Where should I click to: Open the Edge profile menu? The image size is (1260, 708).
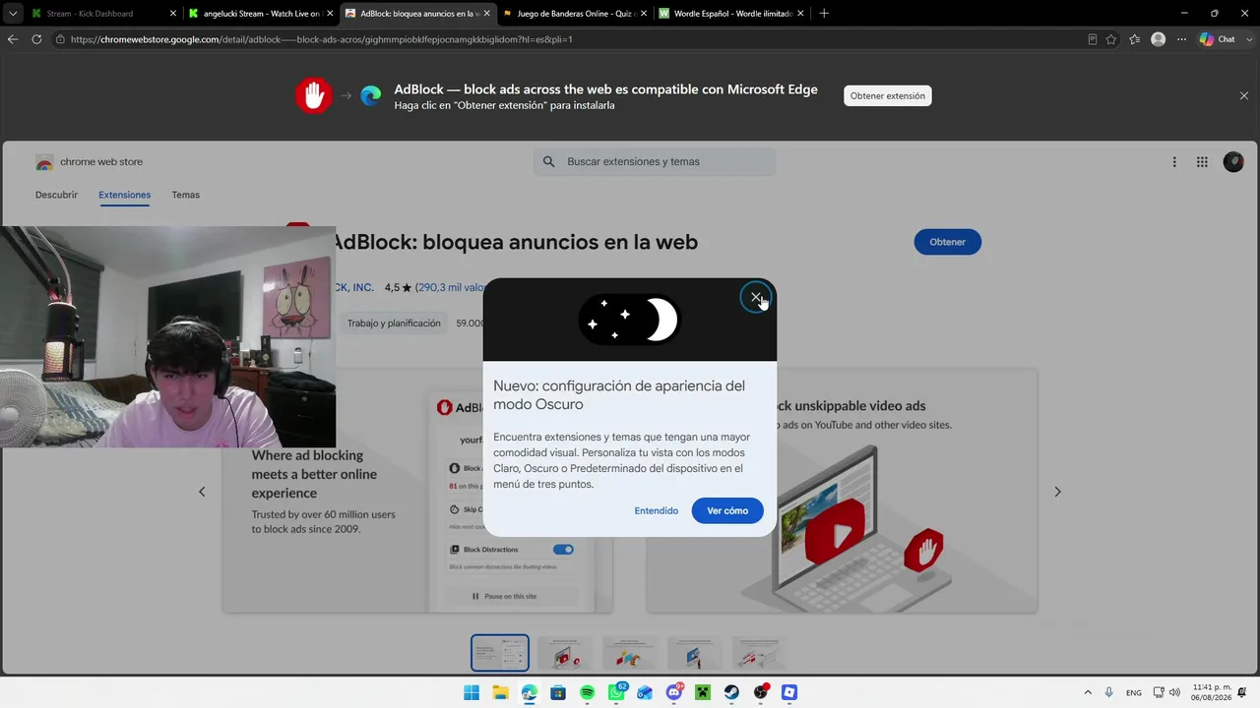[x=1159, y=39]
